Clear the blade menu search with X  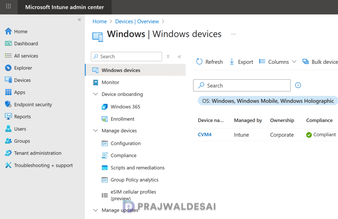168,56
